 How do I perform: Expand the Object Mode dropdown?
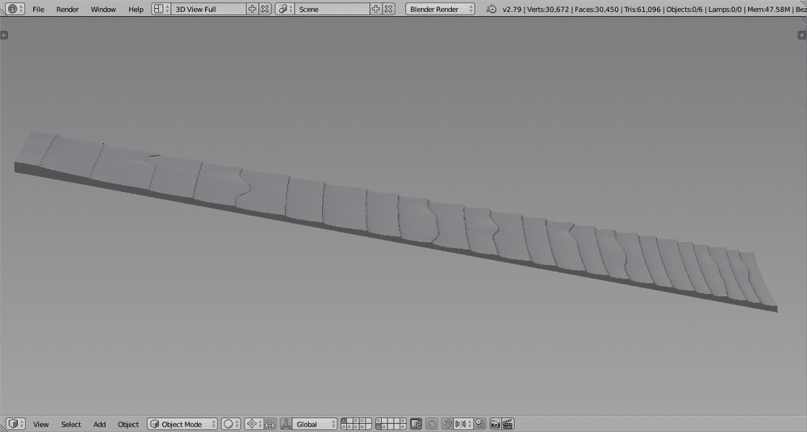point(182,424)
